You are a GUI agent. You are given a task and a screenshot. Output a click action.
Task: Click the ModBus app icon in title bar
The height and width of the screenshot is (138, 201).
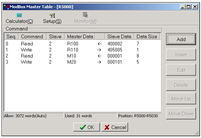point(6,7)
